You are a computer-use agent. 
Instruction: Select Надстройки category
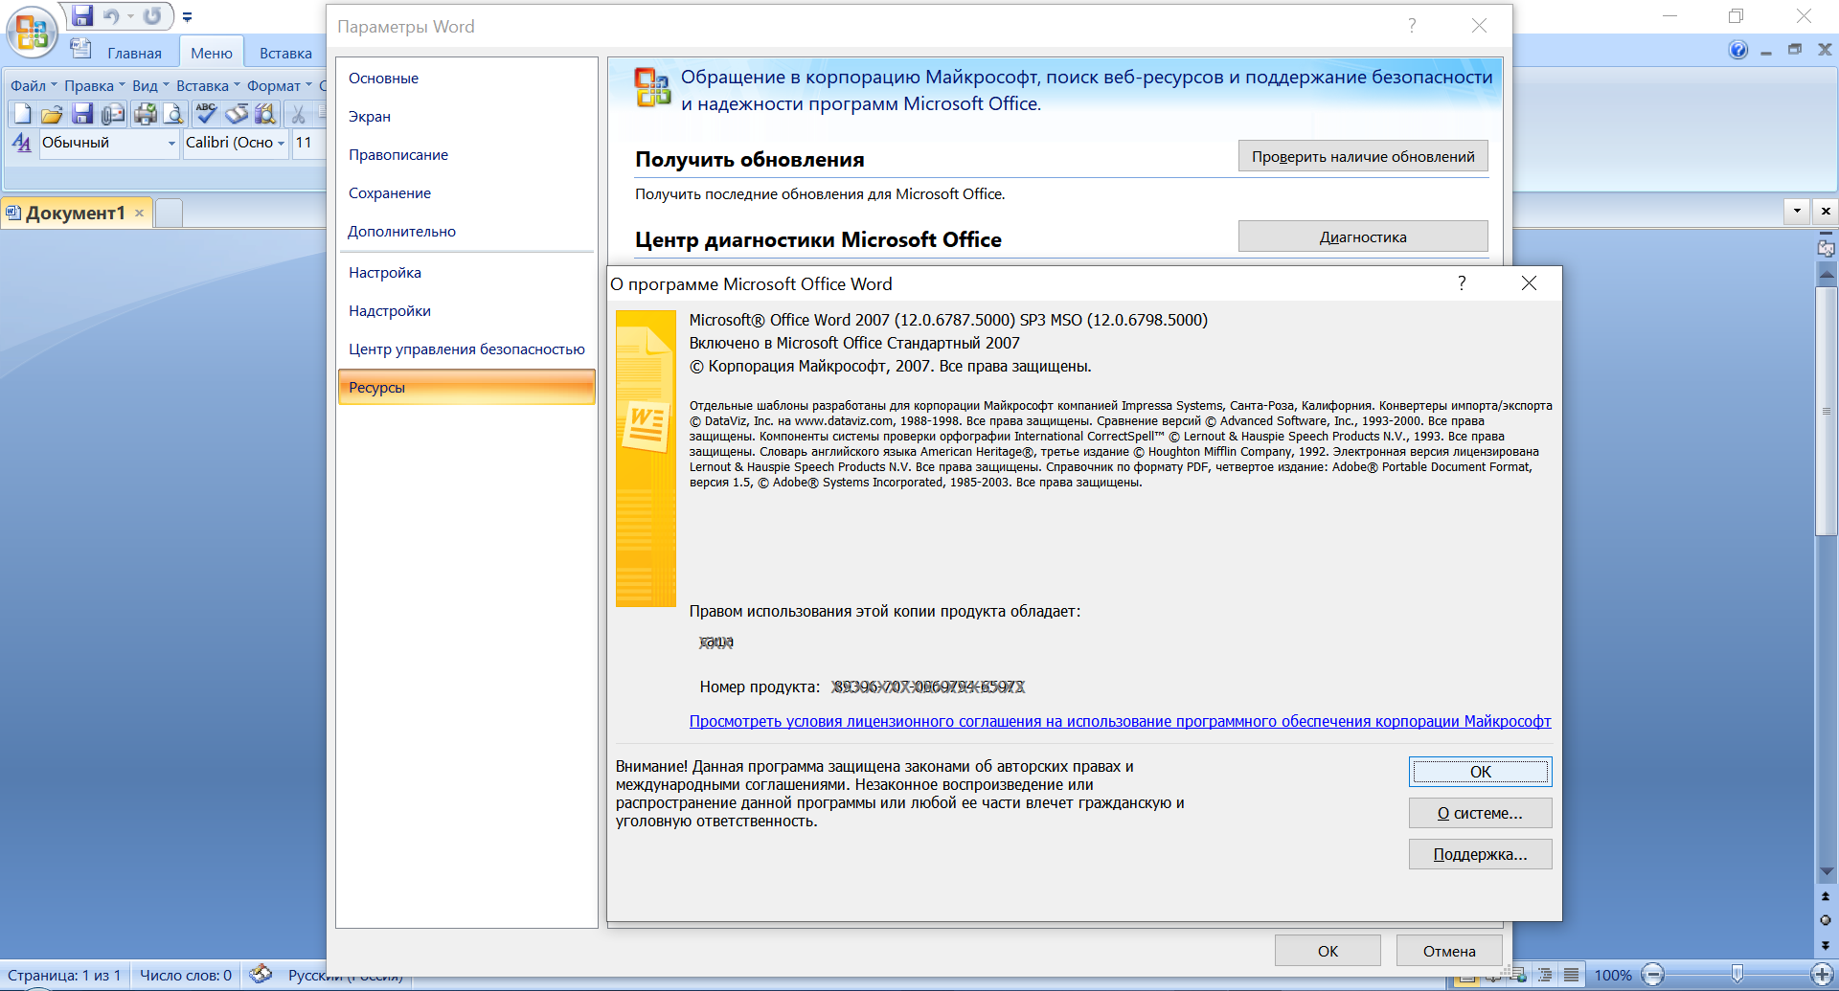click(466, 311)
